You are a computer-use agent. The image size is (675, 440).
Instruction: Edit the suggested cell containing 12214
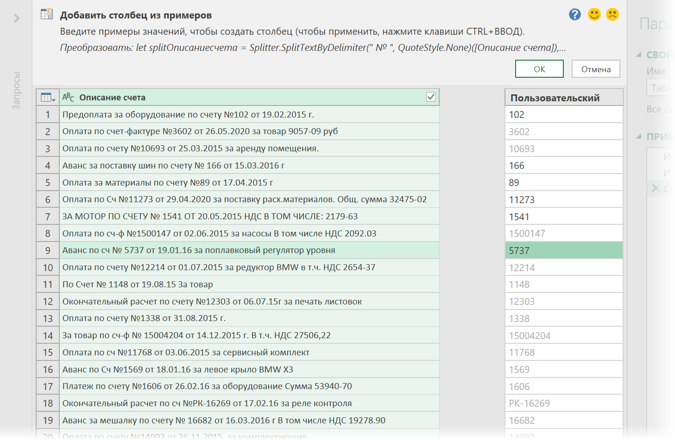pos(564,268)
